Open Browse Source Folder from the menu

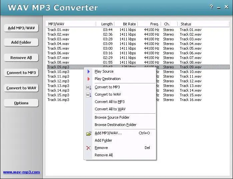pos(120,117)
